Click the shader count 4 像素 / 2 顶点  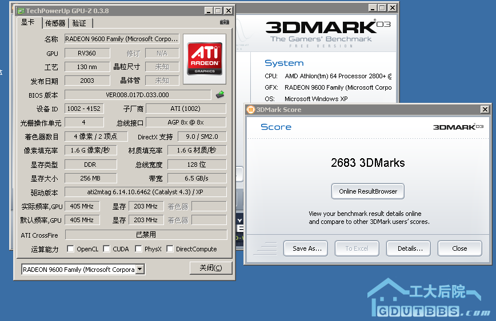(x=96, y=137)
